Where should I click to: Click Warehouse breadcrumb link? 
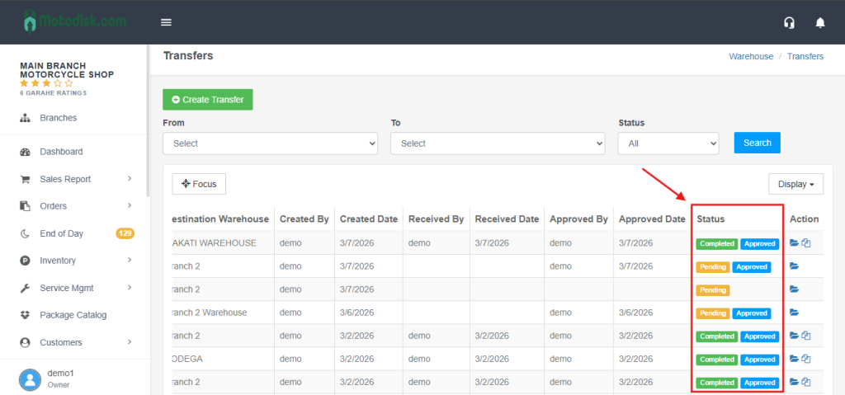751,56
